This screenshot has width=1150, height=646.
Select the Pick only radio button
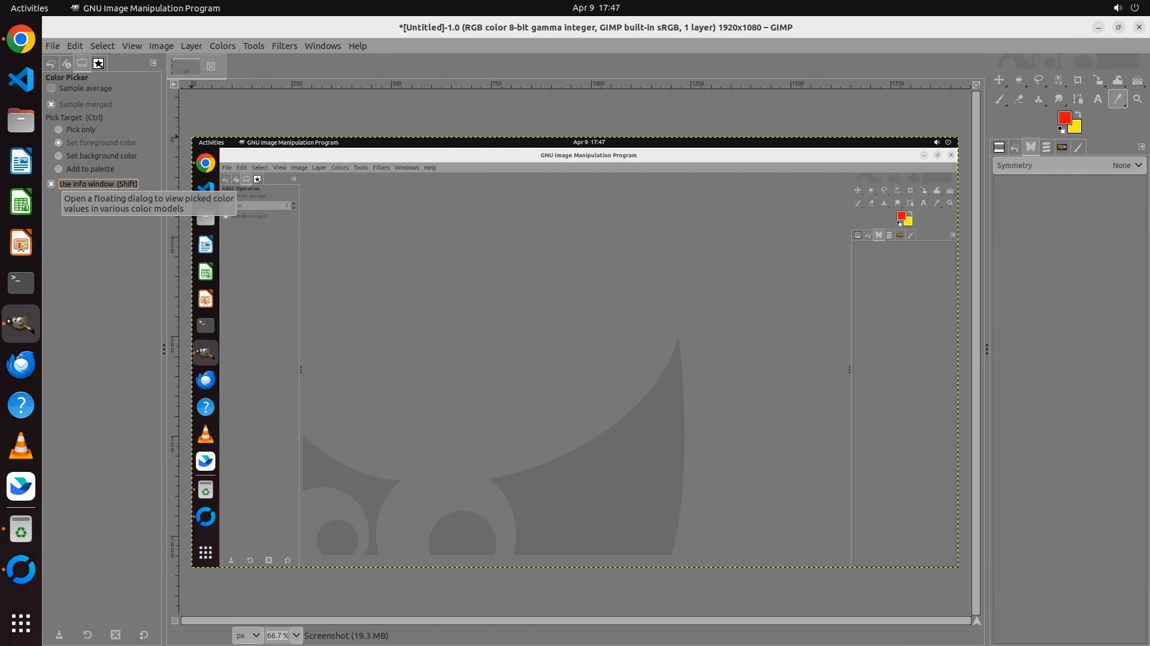[x=59, y=130]
